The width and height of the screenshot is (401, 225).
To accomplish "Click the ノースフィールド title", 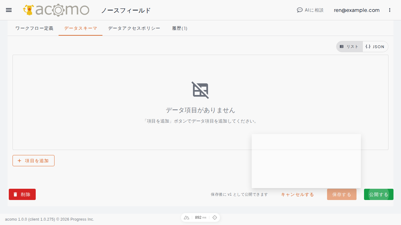I will [126, 10].
